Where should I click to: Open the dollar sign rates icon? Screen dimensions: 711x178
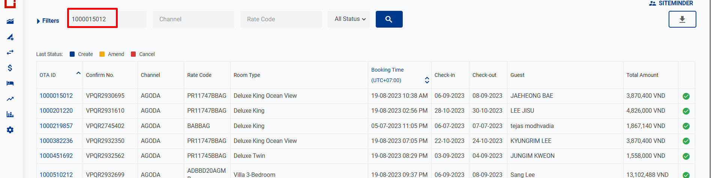pos(10,68)
